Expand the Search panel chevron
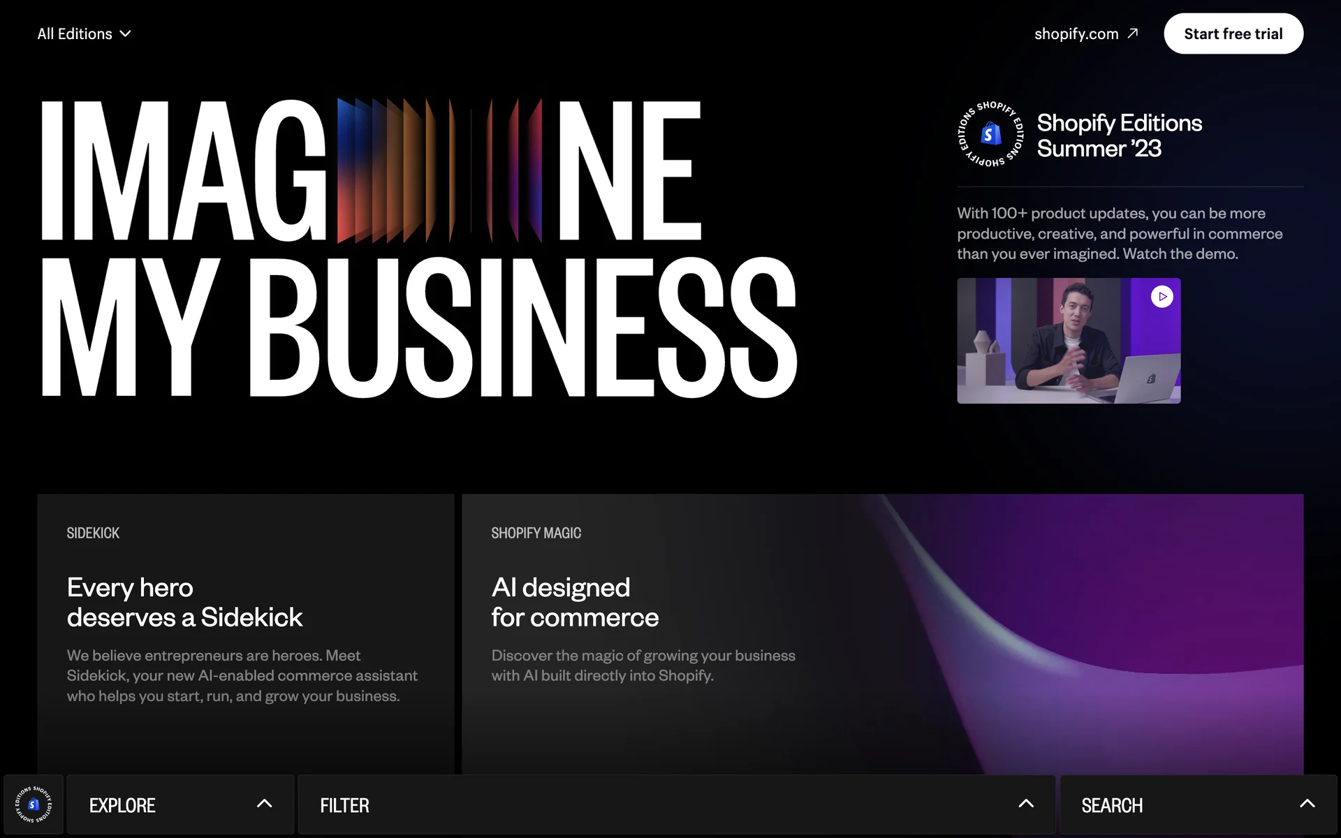This screenshot has width=1341, height=838. click(1307, 804)
